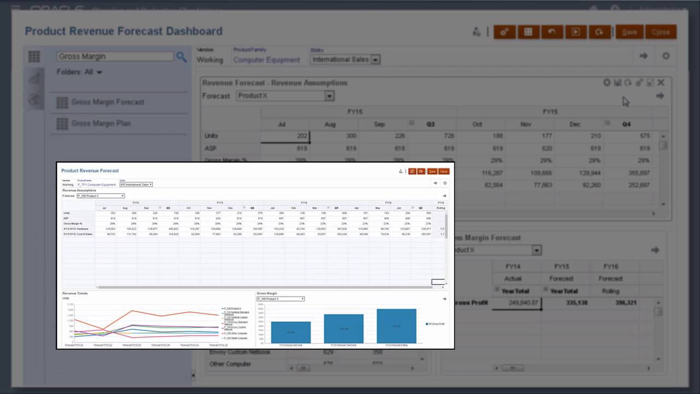Click GP Gross Profit legend swatch

pos(427,324)
